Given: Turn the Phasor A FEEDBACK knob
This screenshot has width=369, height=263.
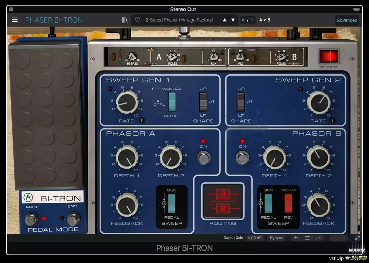Looking at the screenshot, I should tap(127, 205).
